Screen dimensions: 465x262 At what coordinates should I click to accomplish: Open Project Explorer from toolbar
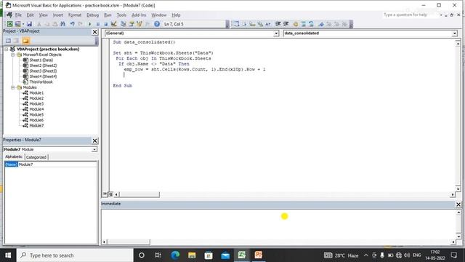tap(124, 24)
